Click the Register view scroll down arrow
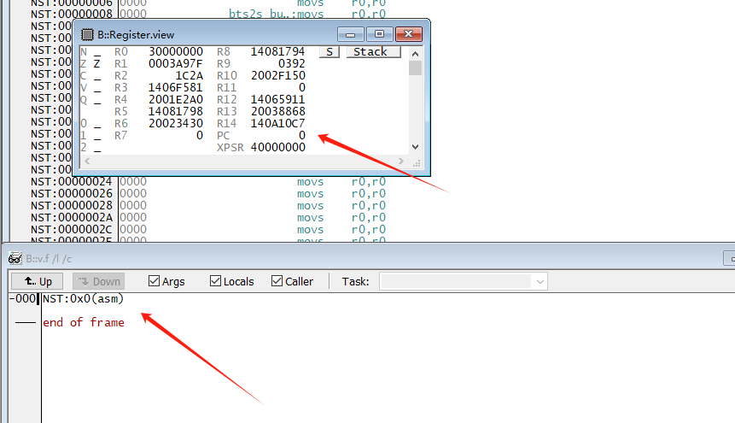The image size is (735, 423). point(416,147)
